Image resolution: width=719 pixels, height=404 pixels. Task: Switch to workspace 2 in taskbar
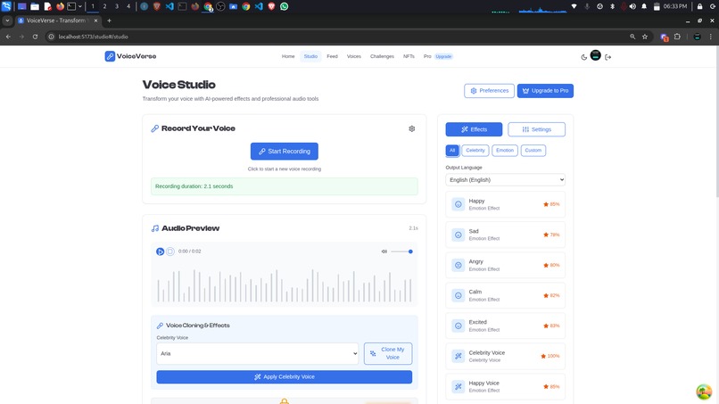[104, 6]
